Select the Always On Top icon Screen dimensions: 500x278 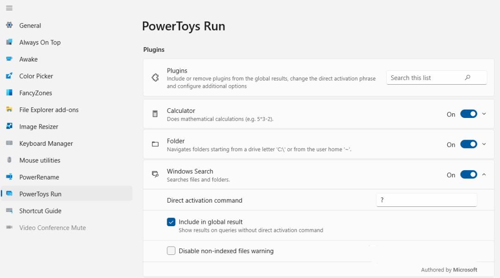pyautogui.click(x=9, y=42)
